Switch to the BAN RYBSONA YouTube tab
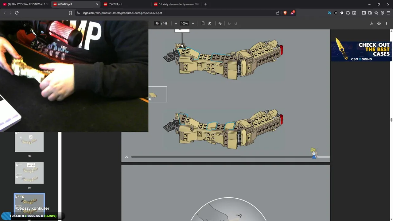The image size is (393, 221). point(25,4)
